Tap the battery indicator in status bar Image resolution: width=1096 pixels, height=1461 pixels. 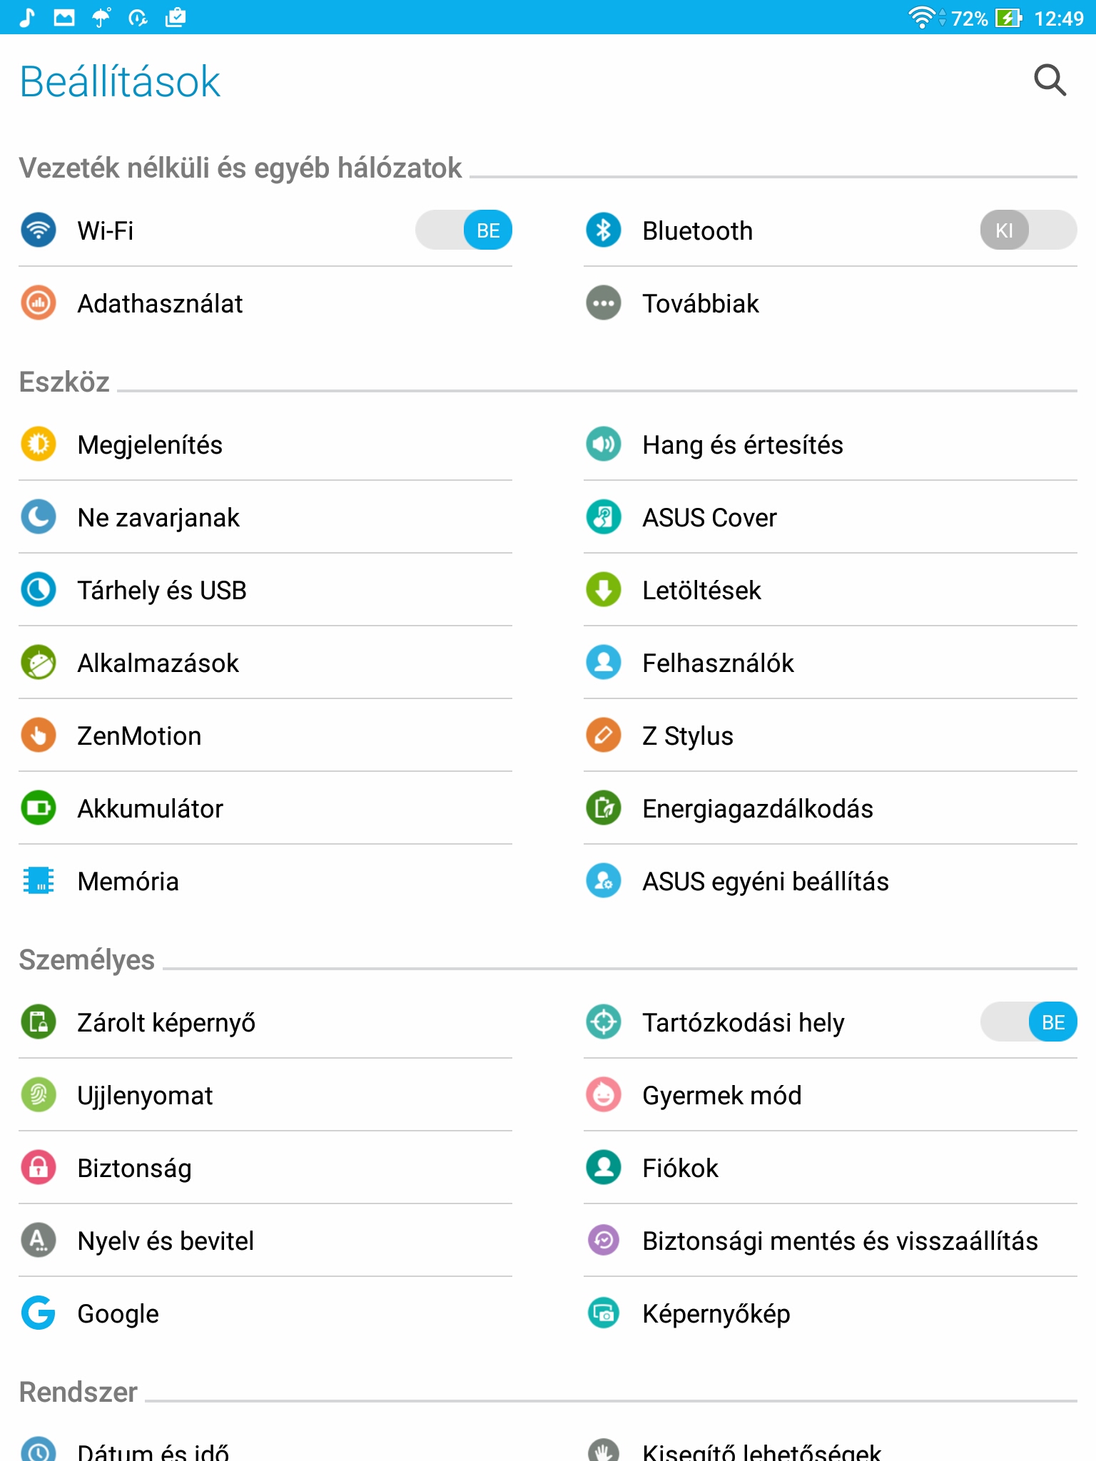tap(1009, 18)
